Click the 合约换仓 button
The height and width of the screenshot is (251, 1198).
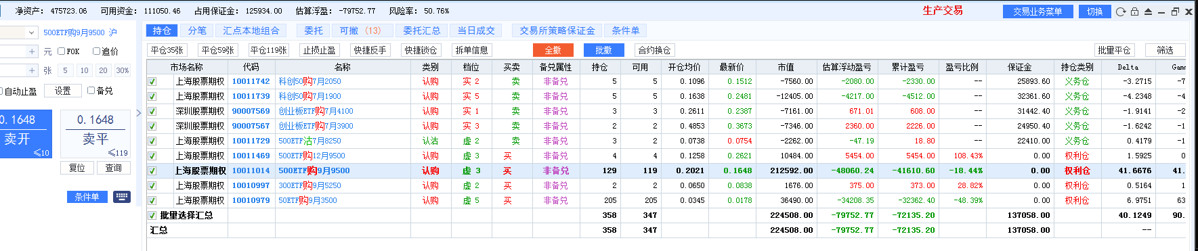pos(654,50)
